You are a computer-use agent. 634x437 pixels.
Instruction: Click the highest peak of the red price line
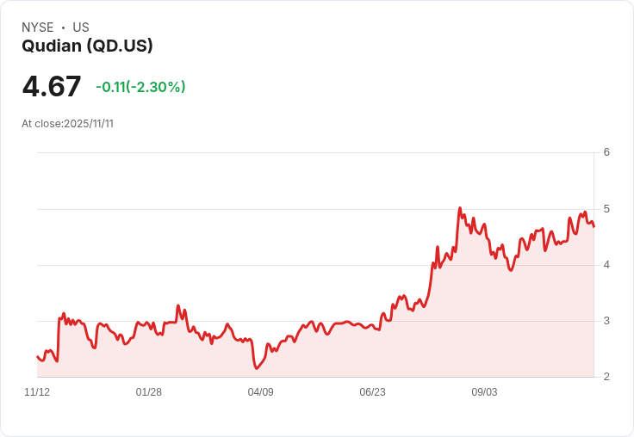(460, 208)
